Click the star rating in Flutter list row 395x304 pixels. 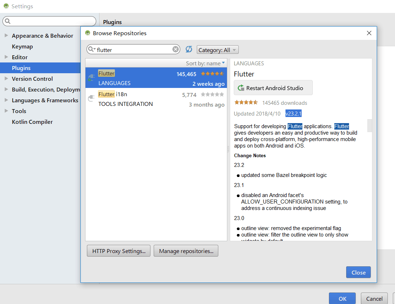pyautogui.click(x=212, y=74)
